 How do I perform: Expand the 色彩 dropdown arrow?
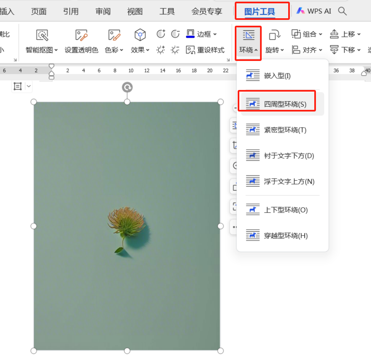[122, 50]
